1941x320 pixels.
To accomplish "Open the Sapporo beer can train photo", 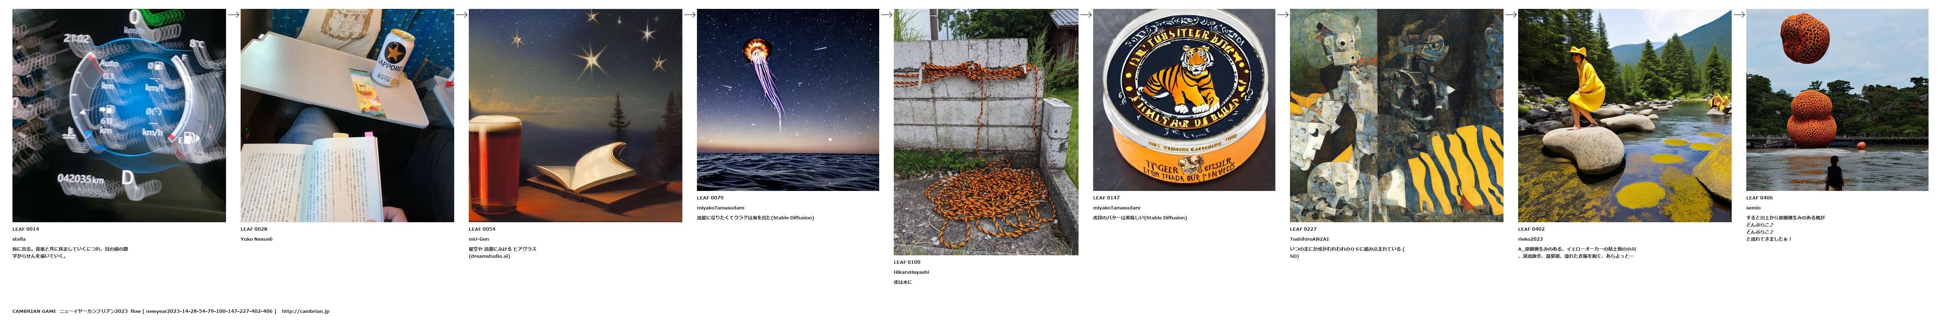I will coord(347,115).
